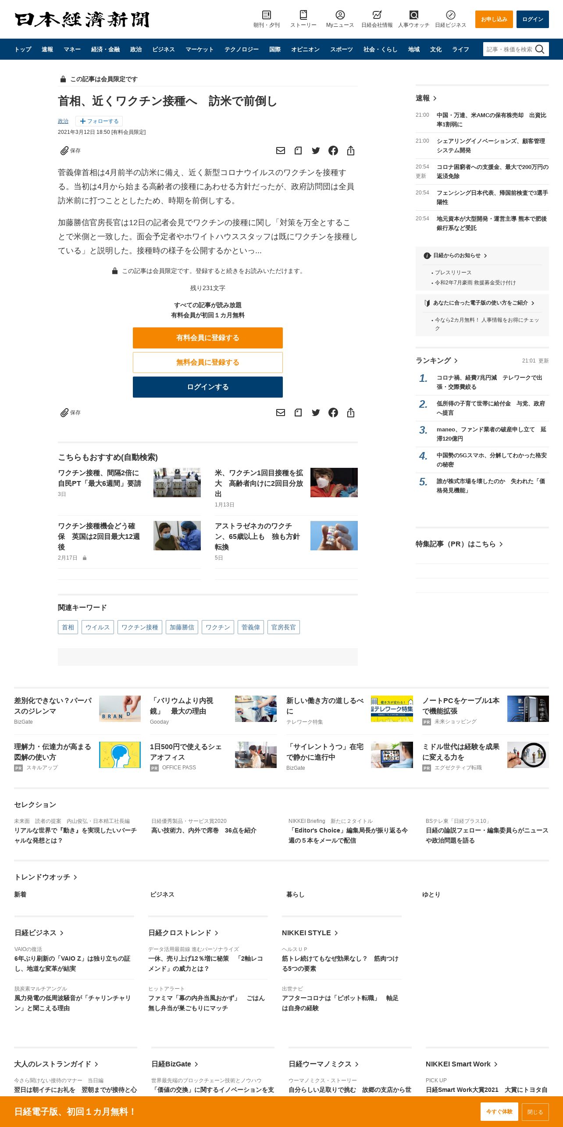Image resolution: width=563 pixels, height=1127 pixels.
Task: Select the 官房長官 keyword tag
Action: click(284, 627)
